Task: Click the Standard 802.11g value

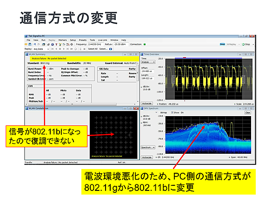Action: pyautogui.click(x=45, y=63)
